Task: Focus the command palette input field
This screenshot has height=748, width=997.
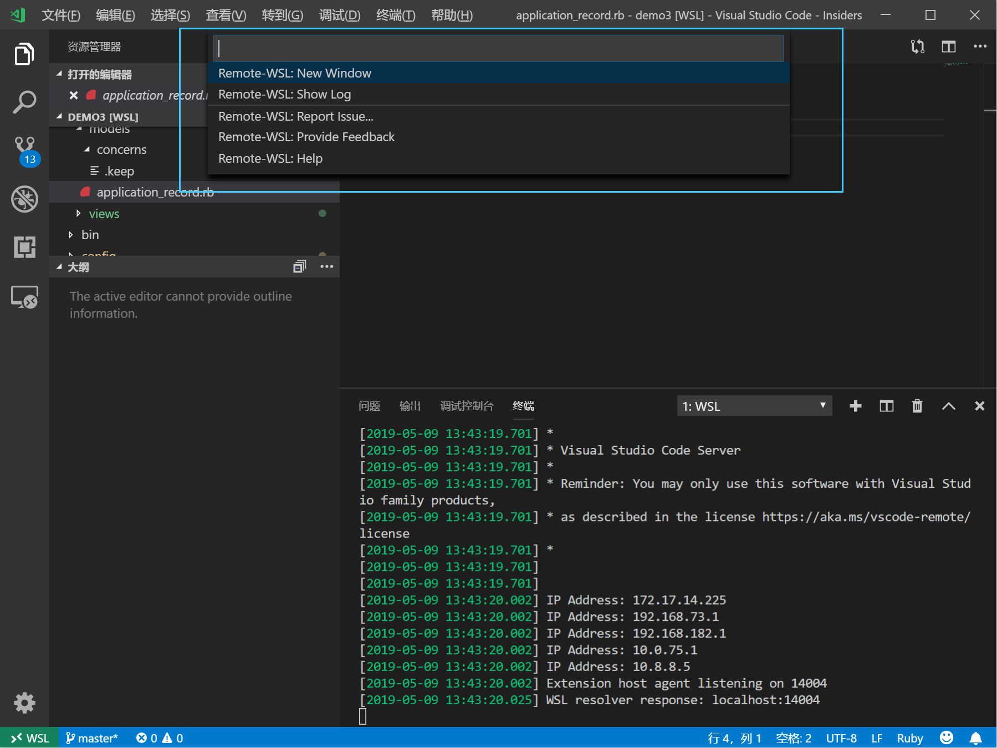Action: (498, 48)
